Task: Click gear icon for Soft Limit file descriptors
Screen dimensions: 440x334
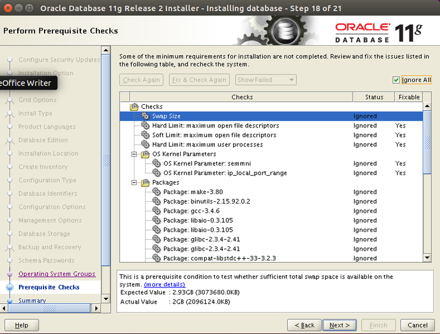Action: 145,135
